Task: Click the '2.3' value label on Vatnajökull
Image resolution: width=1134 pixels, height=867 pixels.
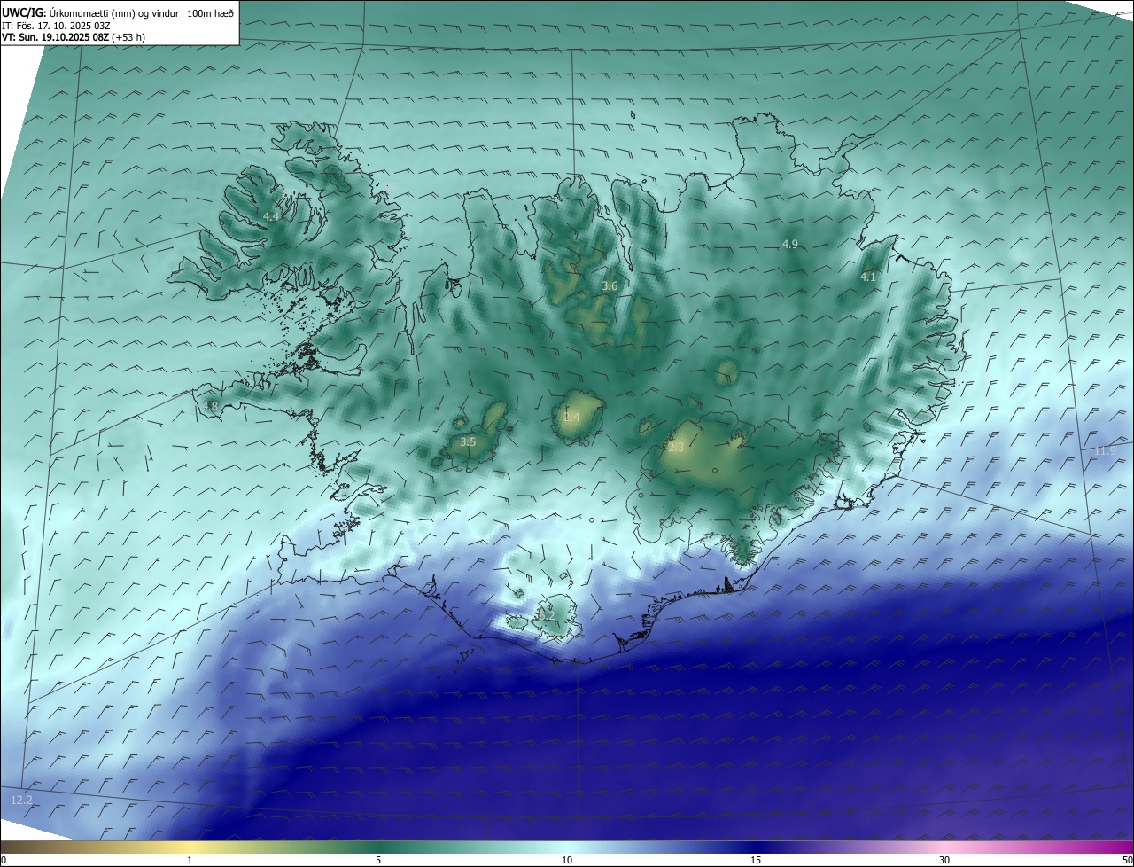Action: pyautogui.click(x=676, y=448)
